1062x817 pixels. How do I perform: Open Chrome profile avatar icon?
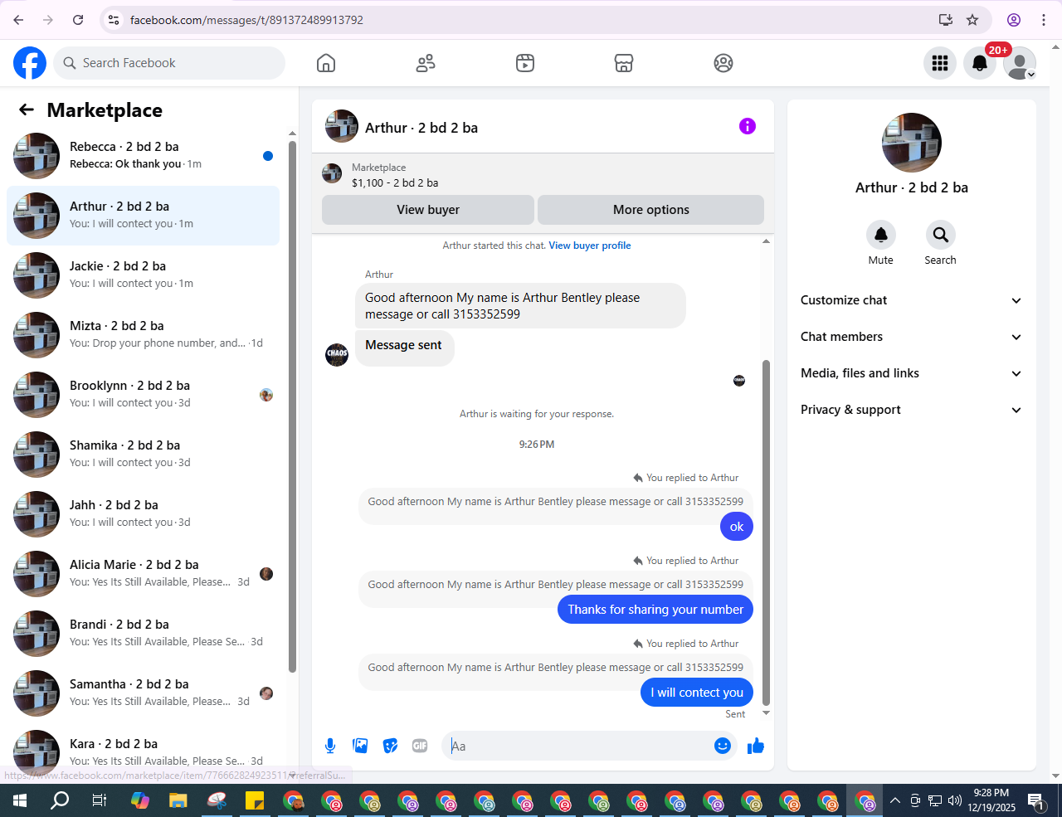[x=1014, y=20]
